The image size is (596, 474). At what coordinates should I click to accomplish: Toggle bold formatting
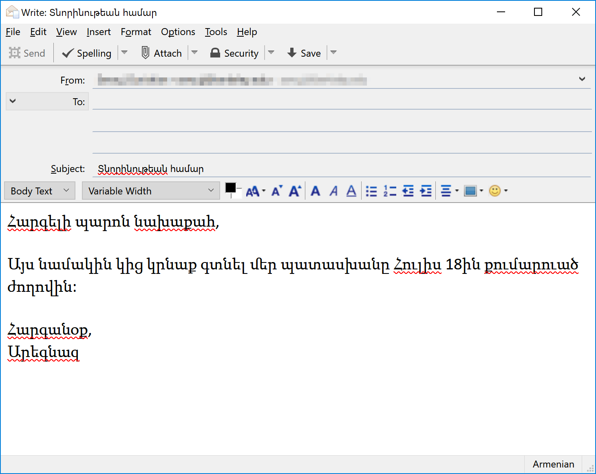click(316, 191)
